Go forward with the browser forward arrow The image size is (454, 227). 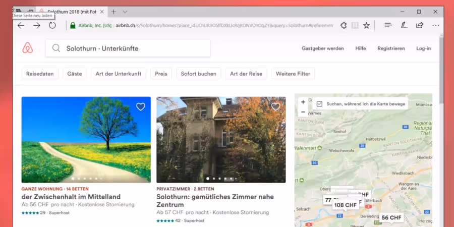(36, 26)
